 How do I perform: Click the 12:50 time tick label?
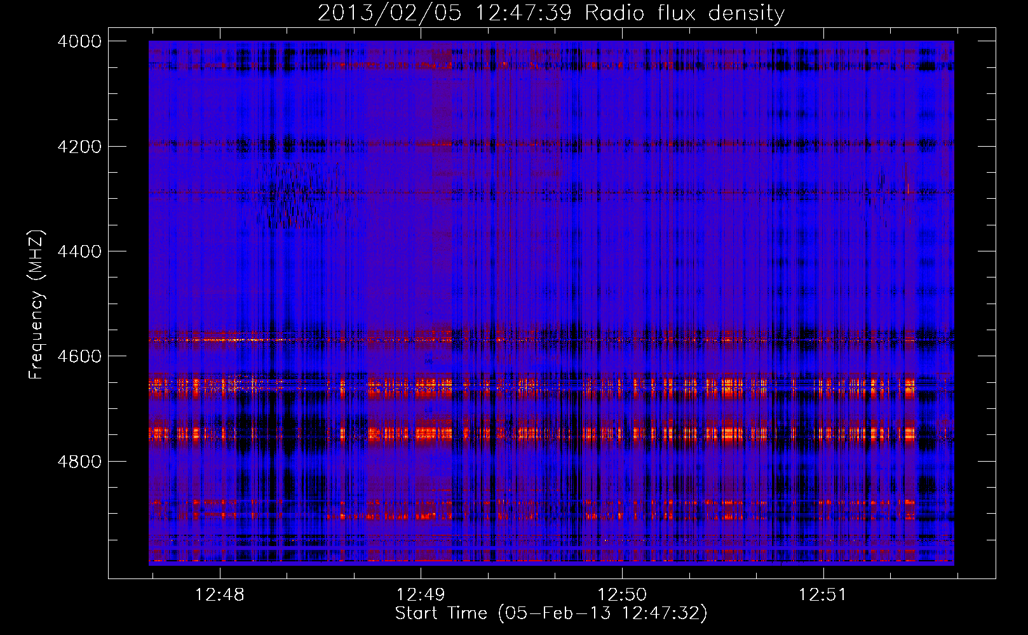pos(621,595)
